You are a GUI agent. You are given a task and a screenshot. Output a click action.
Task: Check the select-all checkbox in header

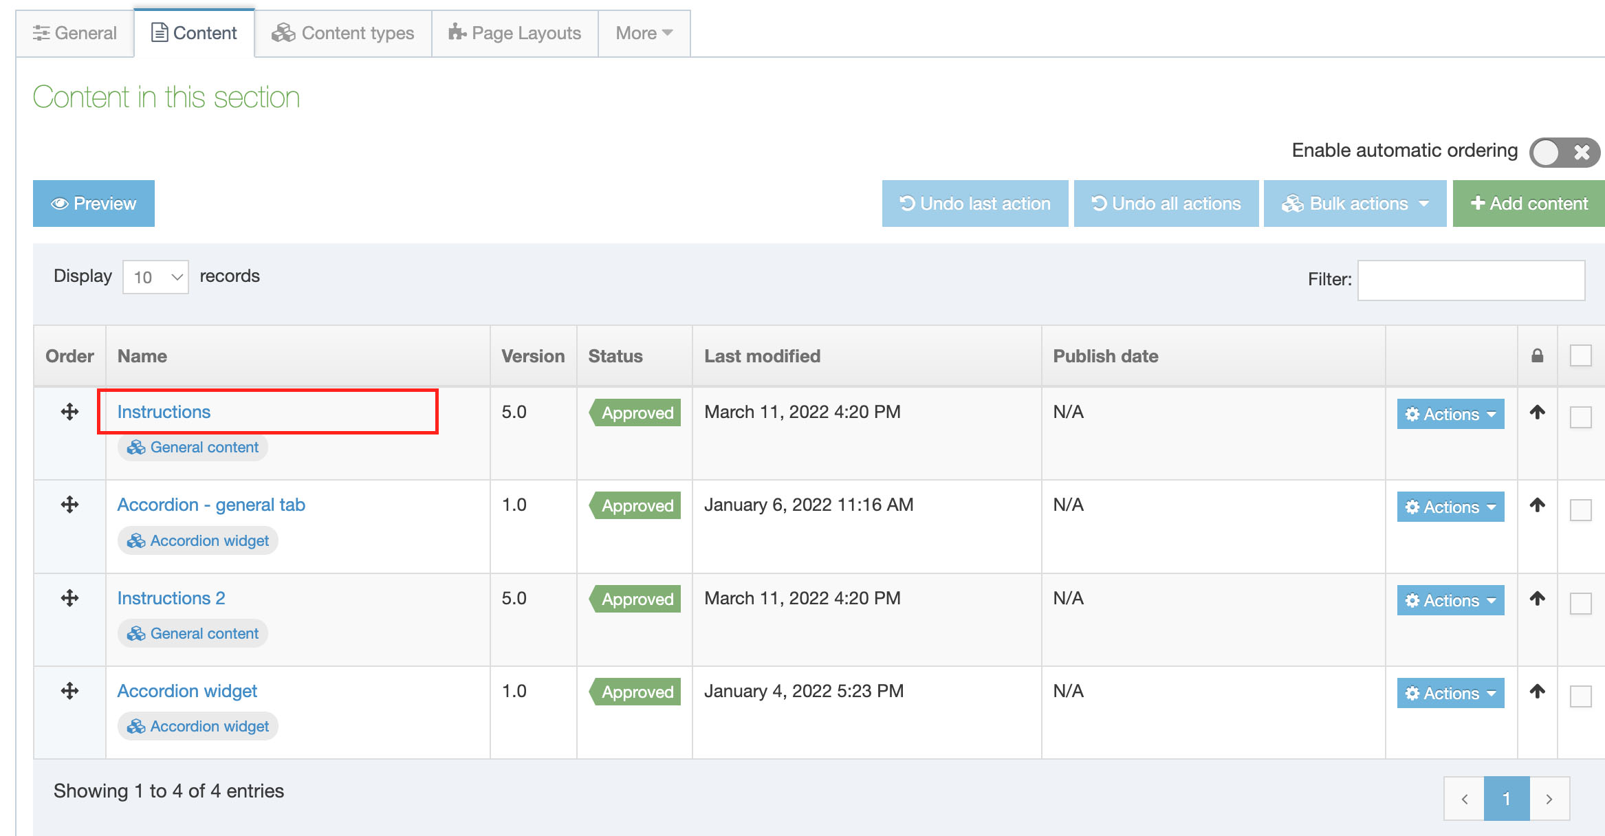(x=1580, y=355)
